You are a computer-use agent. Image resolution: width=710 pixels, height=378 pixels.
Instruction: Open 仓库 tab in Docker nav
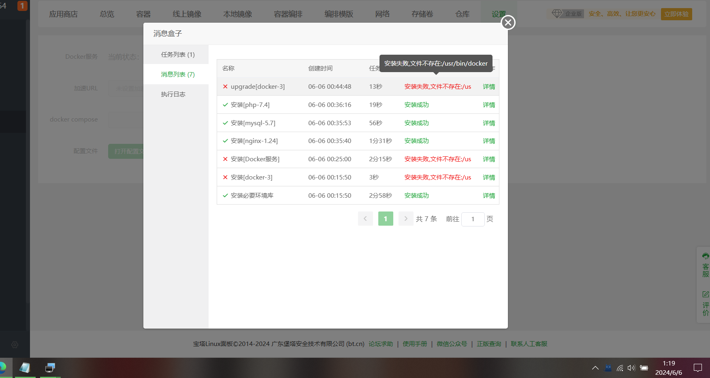point(463,14)
